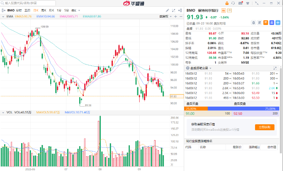Click the 109.59 high price label
Viewport: 283px width, 171px height.
(45, 27)
